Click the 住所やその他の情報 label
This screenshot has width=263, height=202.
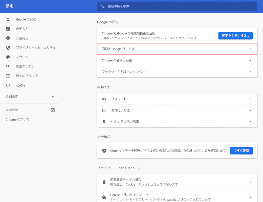tap(125, 122)
